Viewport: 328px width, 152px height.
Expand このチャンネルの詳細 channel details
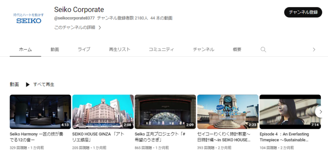click(78, 28)
